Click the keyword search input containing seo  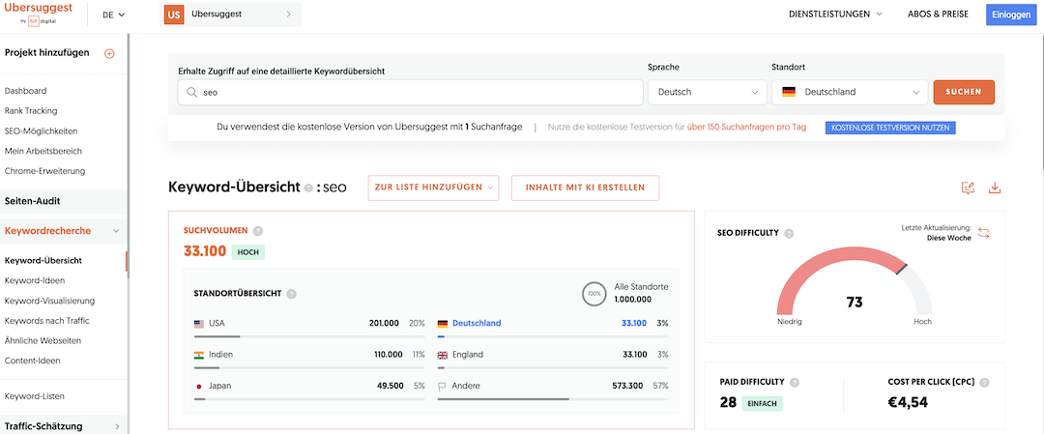pos(410,93)
